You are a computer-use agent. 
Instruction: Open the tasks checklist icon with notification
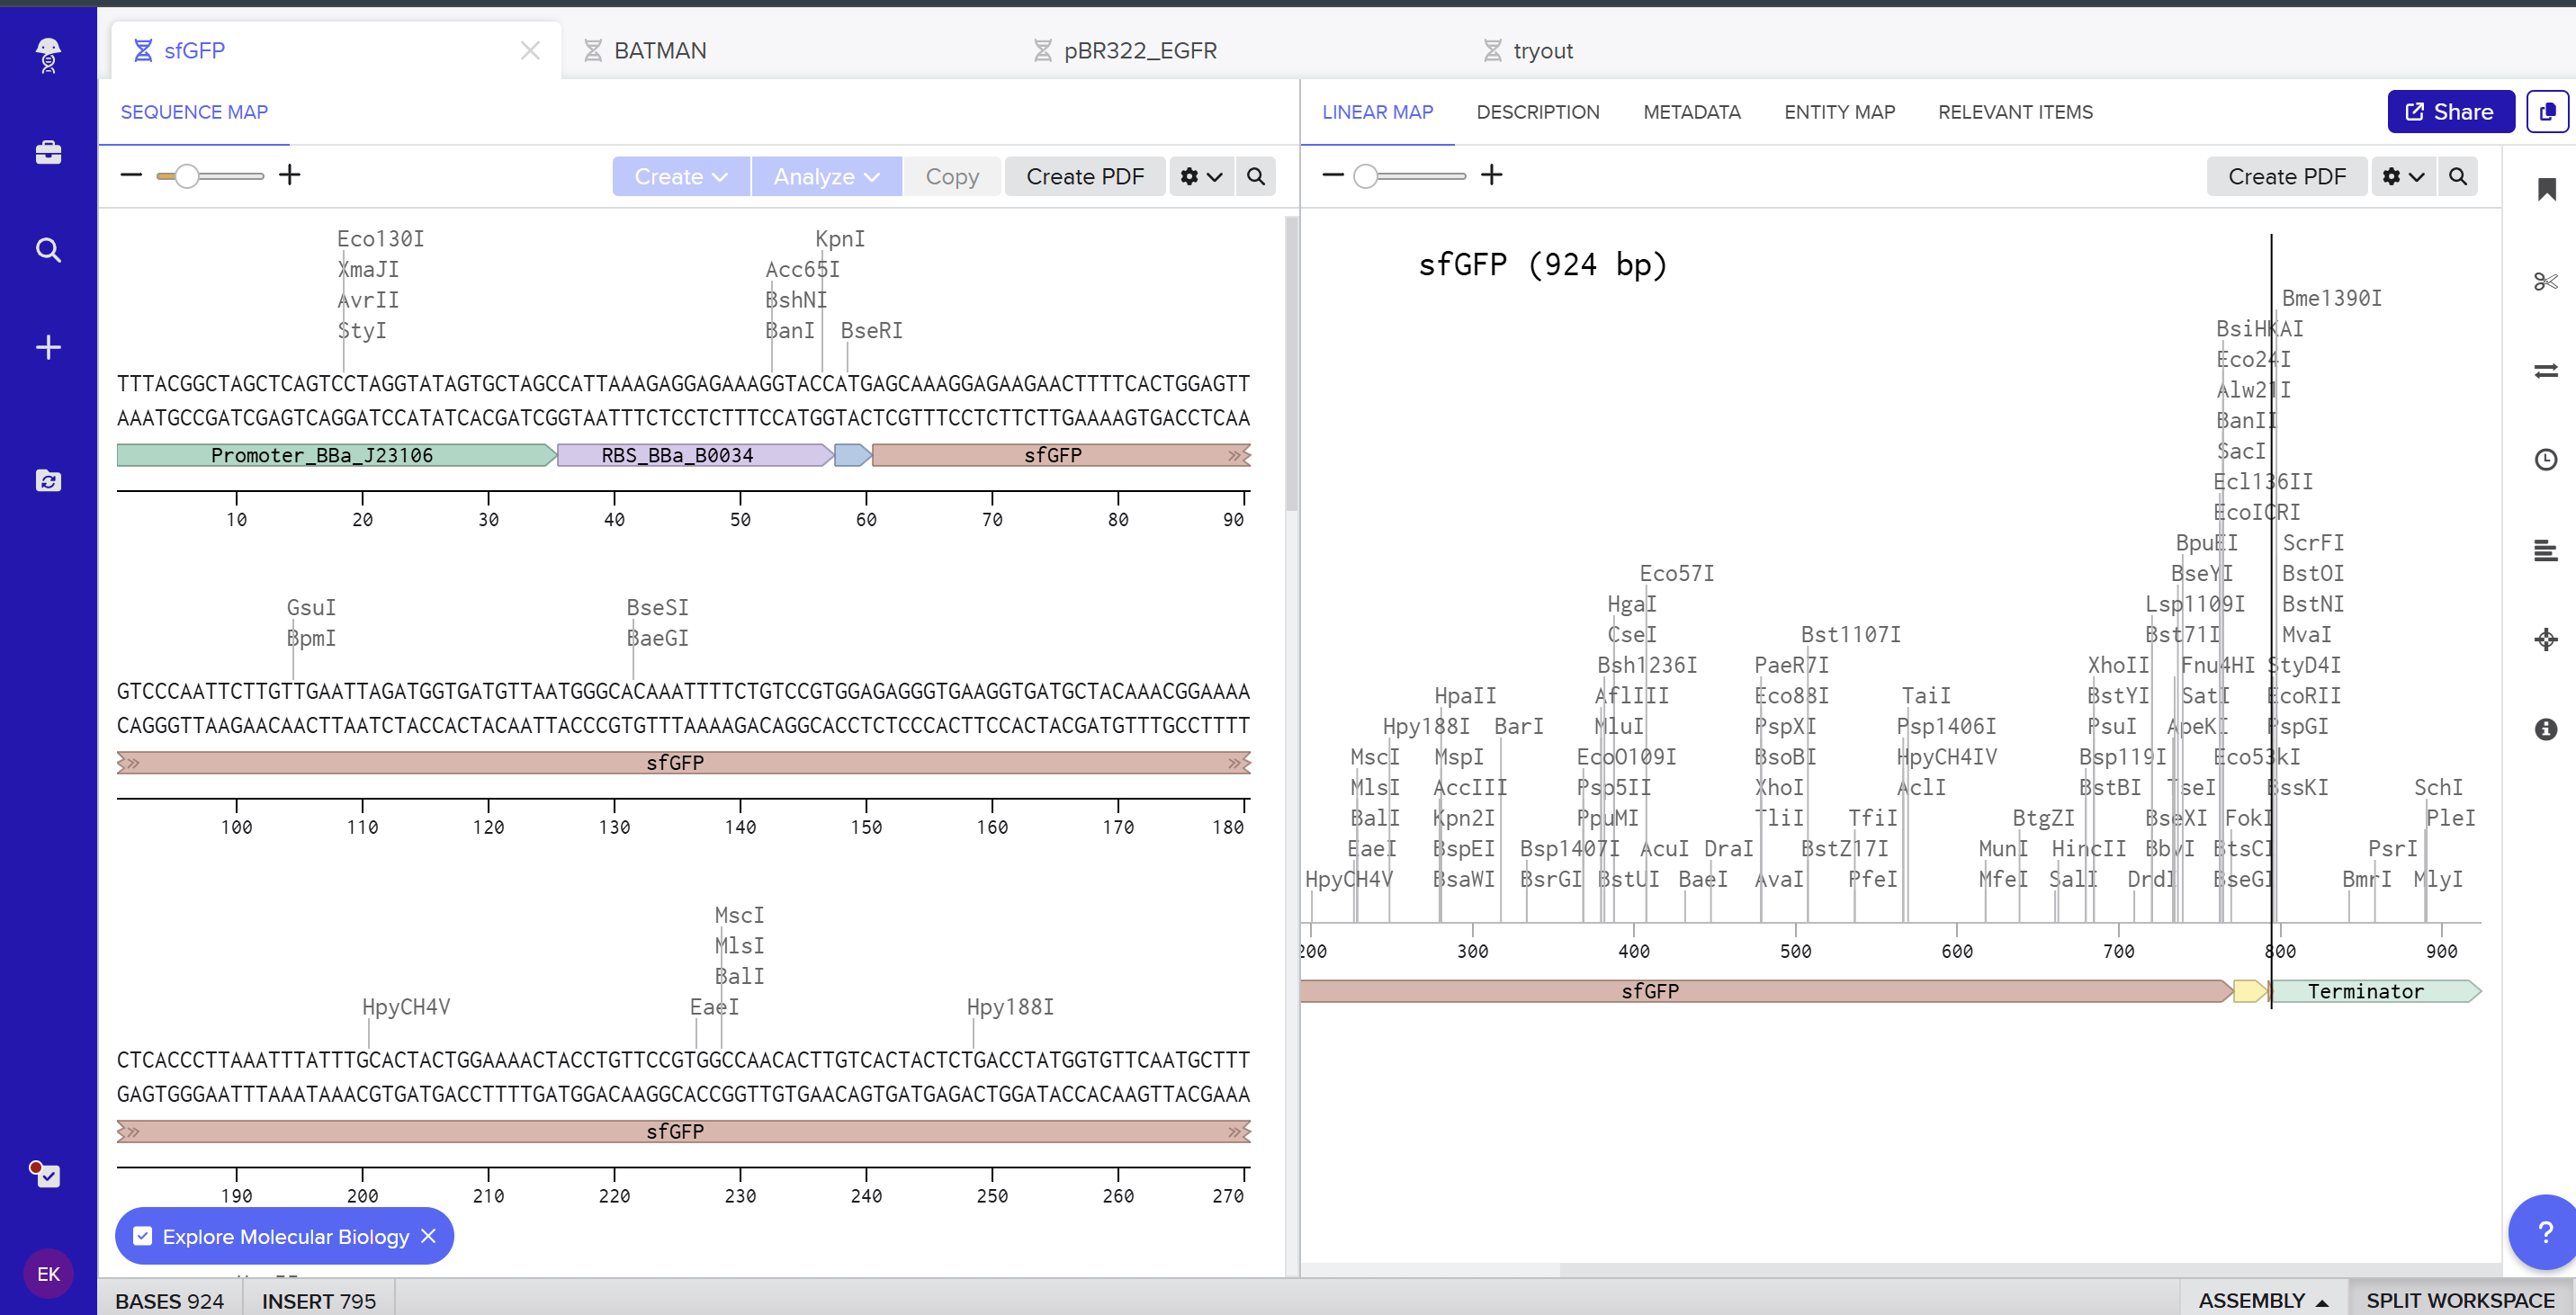point(47,1175)
